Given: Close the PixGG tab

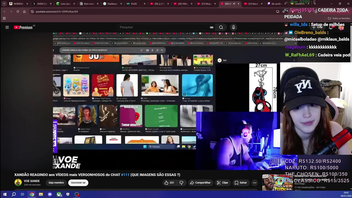Looking at the screenshot, I should pyautogui.click(x=144, y=4).
